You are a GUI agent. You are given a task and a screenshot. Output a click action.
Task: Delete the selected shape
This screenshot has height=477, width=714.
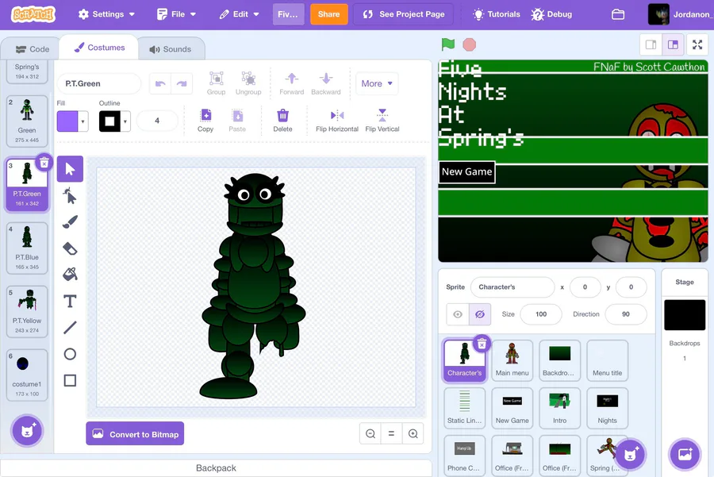[282, 121]
